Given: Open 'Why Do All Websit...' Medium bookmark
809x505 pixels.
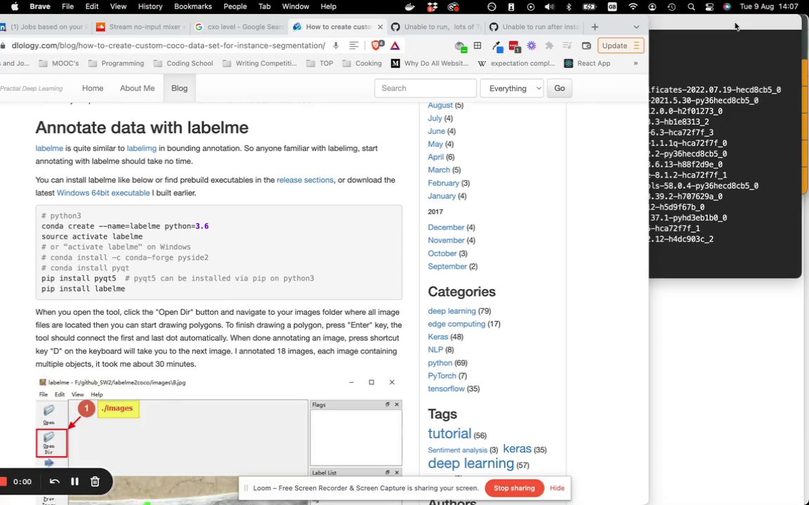Looking at the screenshot, I should (x=430, y=63).
